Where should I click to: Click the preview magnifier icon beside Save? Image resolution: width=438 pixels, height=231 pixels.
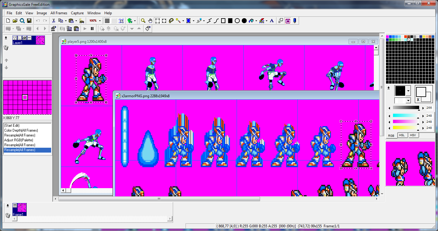click(22, 21)
